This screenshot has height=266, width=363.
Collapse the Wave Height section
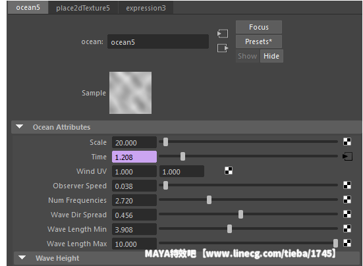[22, 257]
